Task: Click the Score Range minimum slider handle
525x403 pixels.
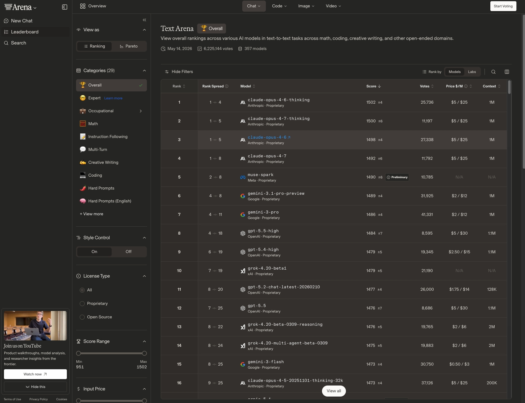Action: 79,353
